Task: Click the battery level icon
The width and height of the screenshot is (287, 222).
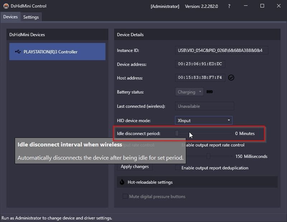Action: click(210, 92)
